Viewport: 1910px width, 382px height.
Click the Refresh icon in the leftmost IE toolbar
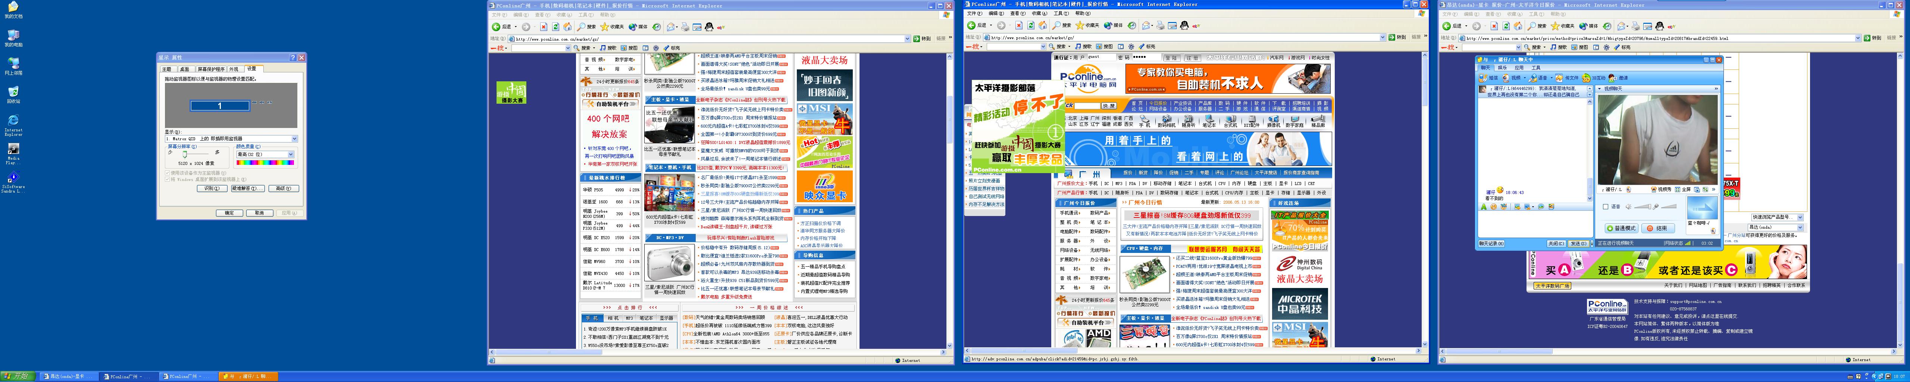pos(555,27)
